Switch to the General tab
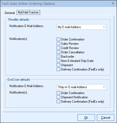Screen dimensions: 117x123 pos(10,13)
